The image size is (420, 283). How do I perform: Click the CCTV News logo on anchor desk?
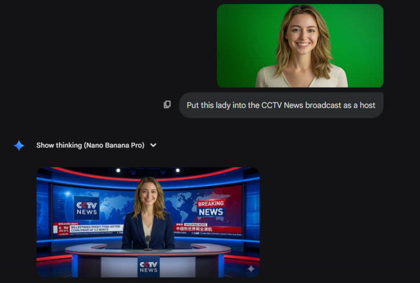[148, 267]
